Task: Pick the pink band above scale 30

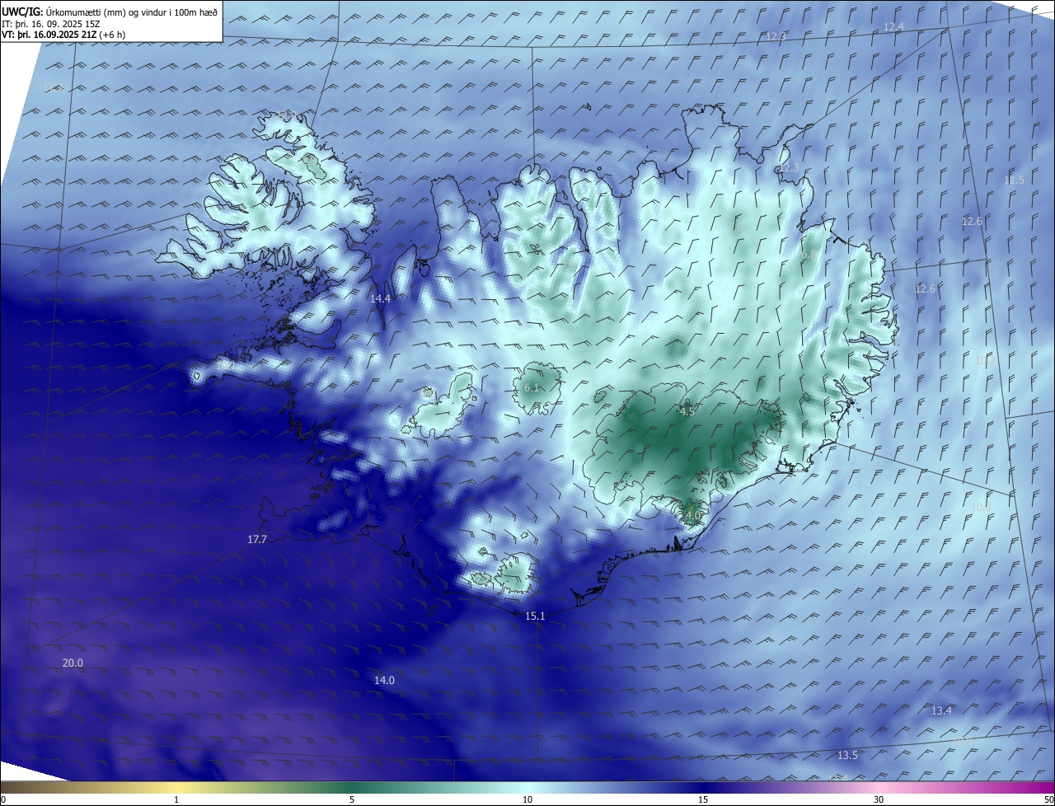Action: coord(879,787)
